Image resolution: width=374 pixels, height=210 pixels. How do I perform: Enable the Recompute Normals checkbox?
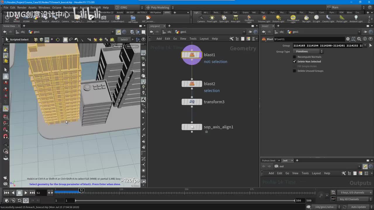[295, 57]
